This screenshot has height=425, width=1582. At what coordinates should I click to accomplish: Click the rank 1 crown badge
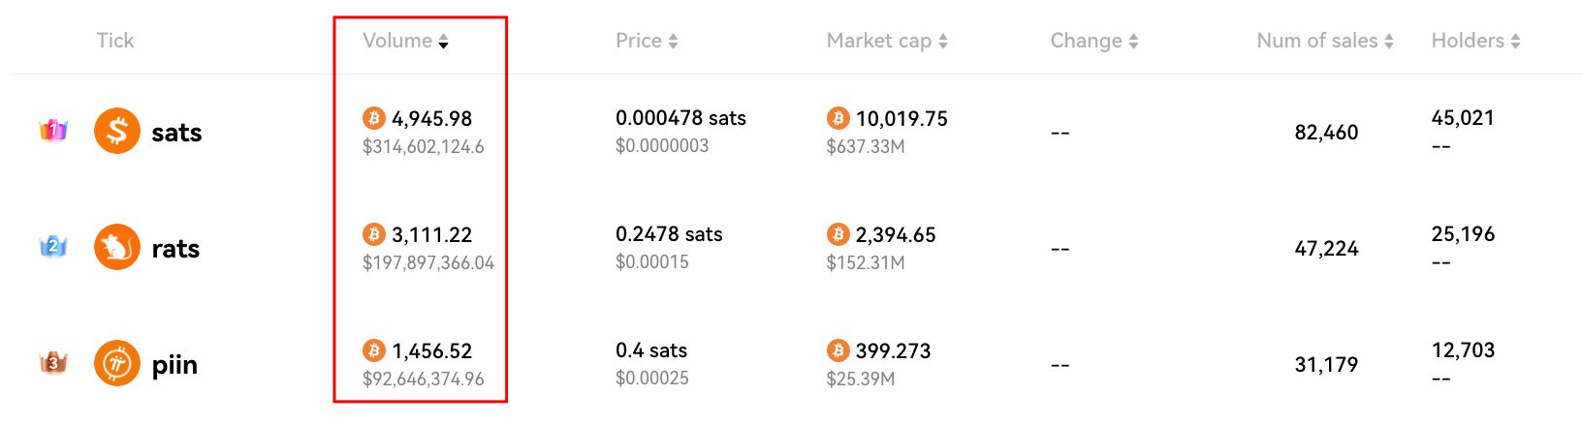click(53, 130)
